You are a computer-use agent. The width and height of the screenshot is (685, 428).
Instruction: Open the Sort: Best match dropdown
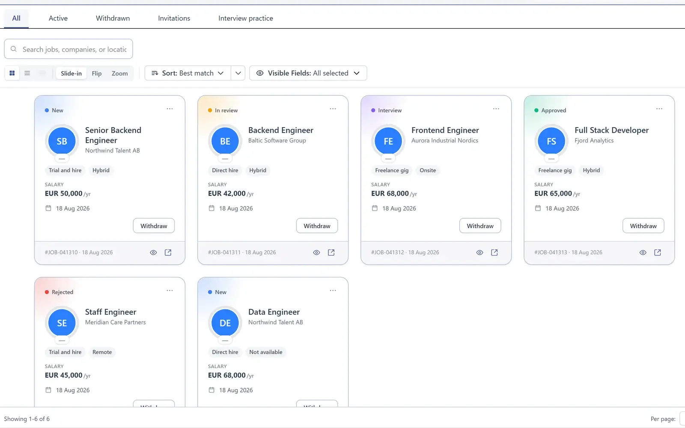(x=188, y=73)
